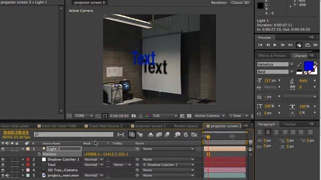
Task: Collapse the Light 1 layer properties
Action: [x=23, y=149]
